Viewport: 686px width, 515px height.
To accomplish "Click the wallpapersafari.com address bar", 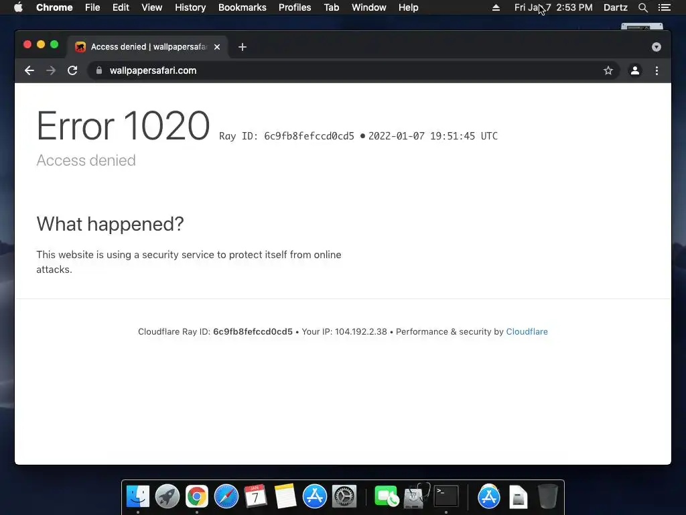I will tap(354, 70).
